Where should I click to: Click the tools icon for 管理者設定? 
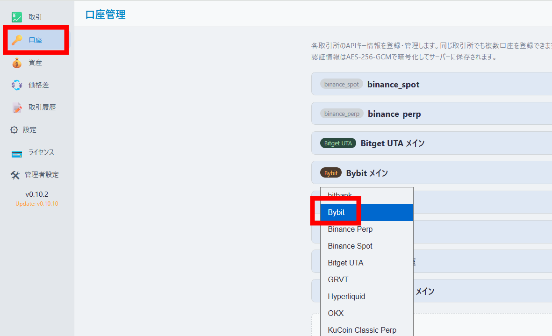(x=15, y=175)
